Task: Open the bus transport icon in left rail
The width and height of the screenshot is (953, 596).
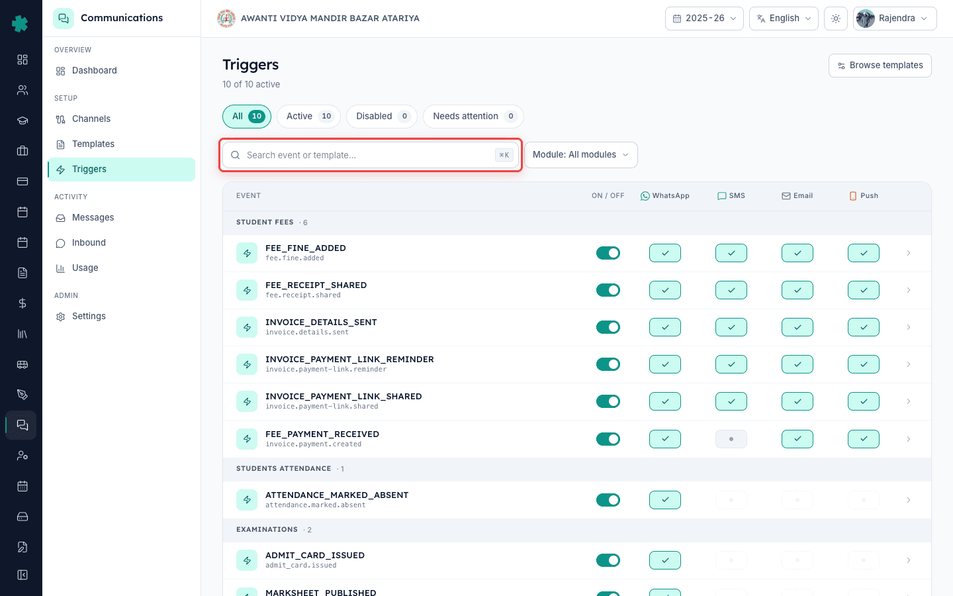Action: (23, 364)
